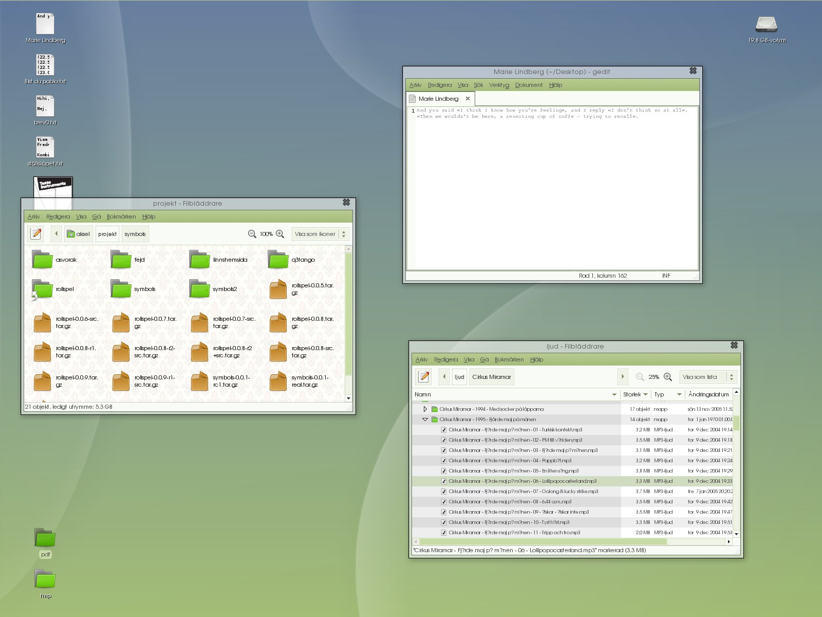
Task: Select track 11 Tripp och fro.mp3
Action: point(572,533)
